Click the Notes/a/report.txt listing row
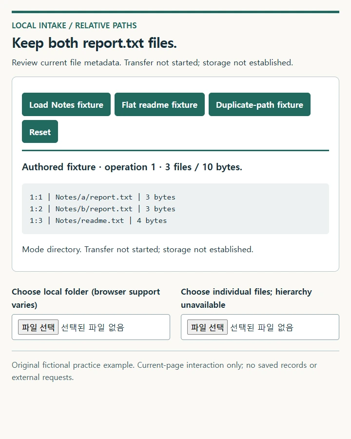 [102, 197]
